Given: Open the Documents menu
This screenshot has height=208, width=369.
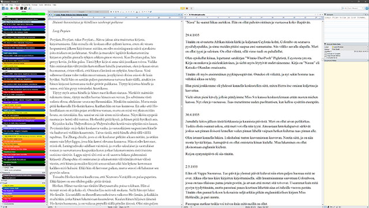Looking at the screenshot, I should tap(25, 5).
